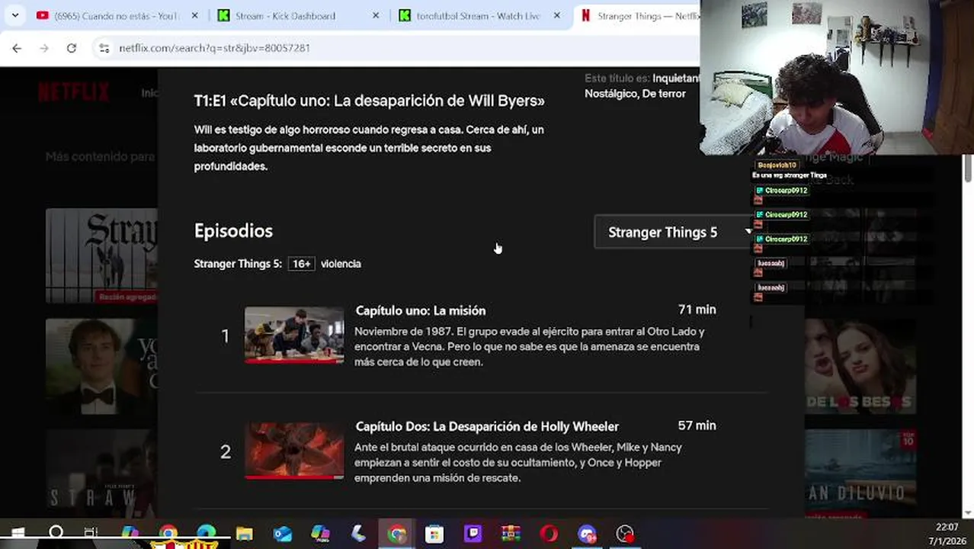Click the '16+' maturity rating badge
This screenshot has width=974, height=549.
302,264
